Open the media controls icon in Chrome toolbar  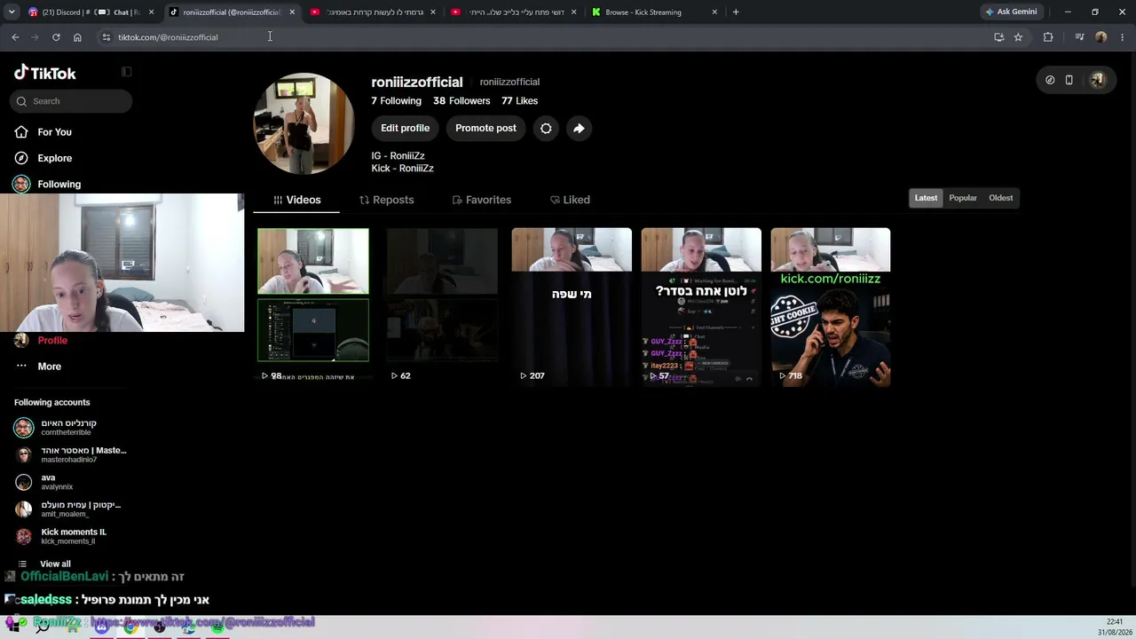1079,37
